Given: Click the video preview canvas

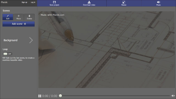Looking at the screenshot, I should [x=106, y=50].
